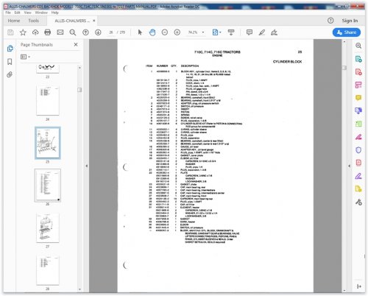Expand right pane bottom arrow
368x296 pixels.
(359, 286)
